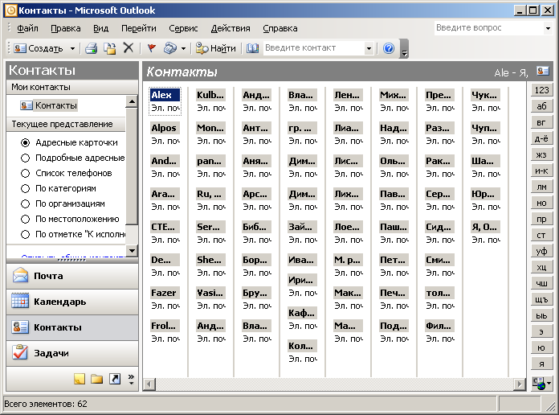Jump to contacts with the и-к index button
Viewport: 559px width, 415px height.
(x=541, y=171)
